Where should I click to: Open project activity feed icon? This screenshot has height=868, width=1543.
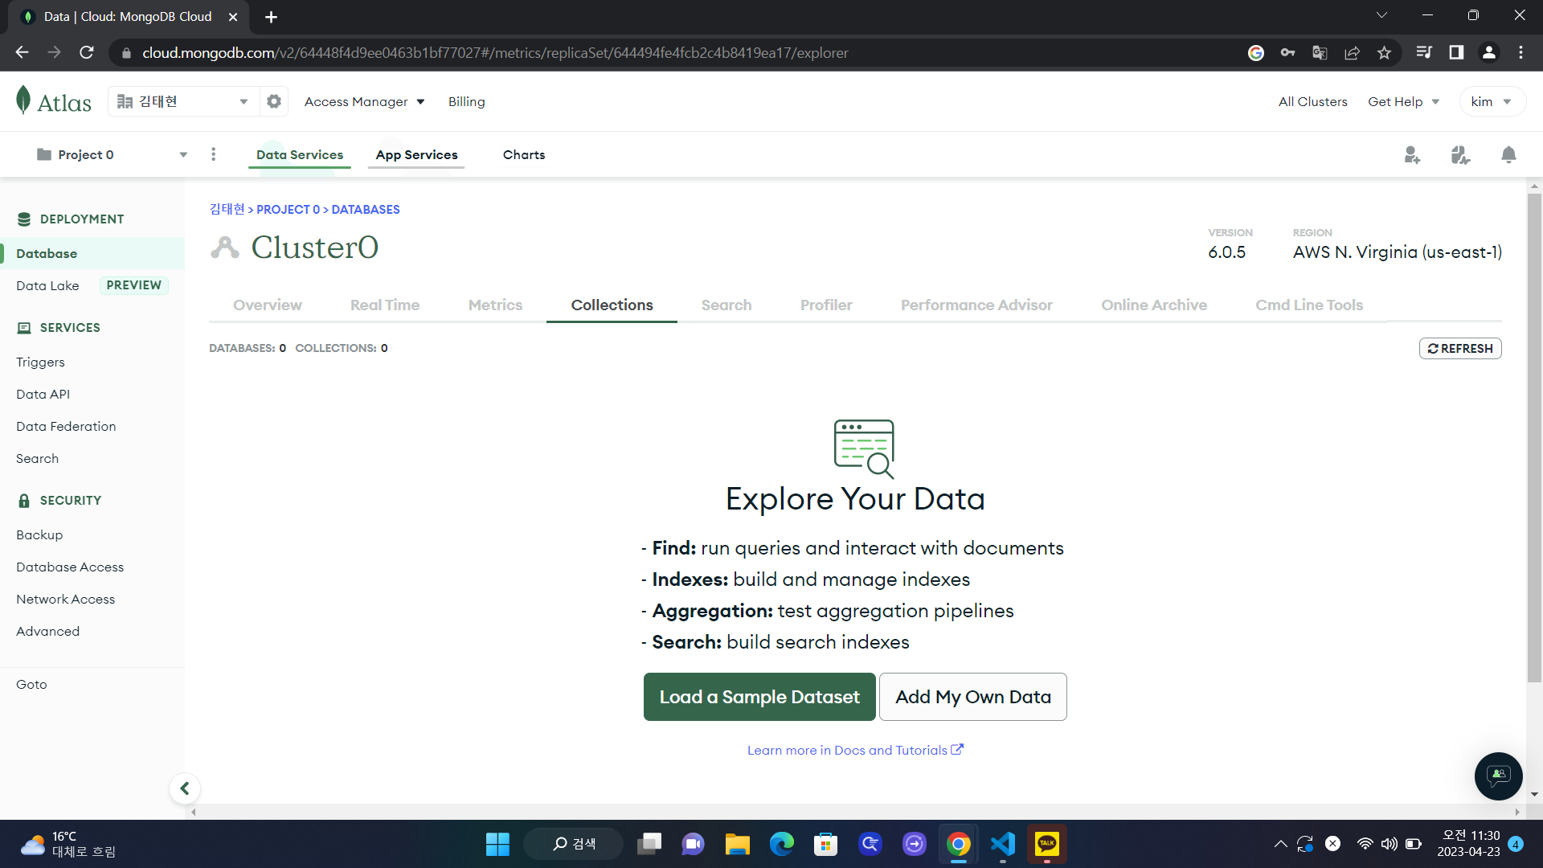[1460, 154]
